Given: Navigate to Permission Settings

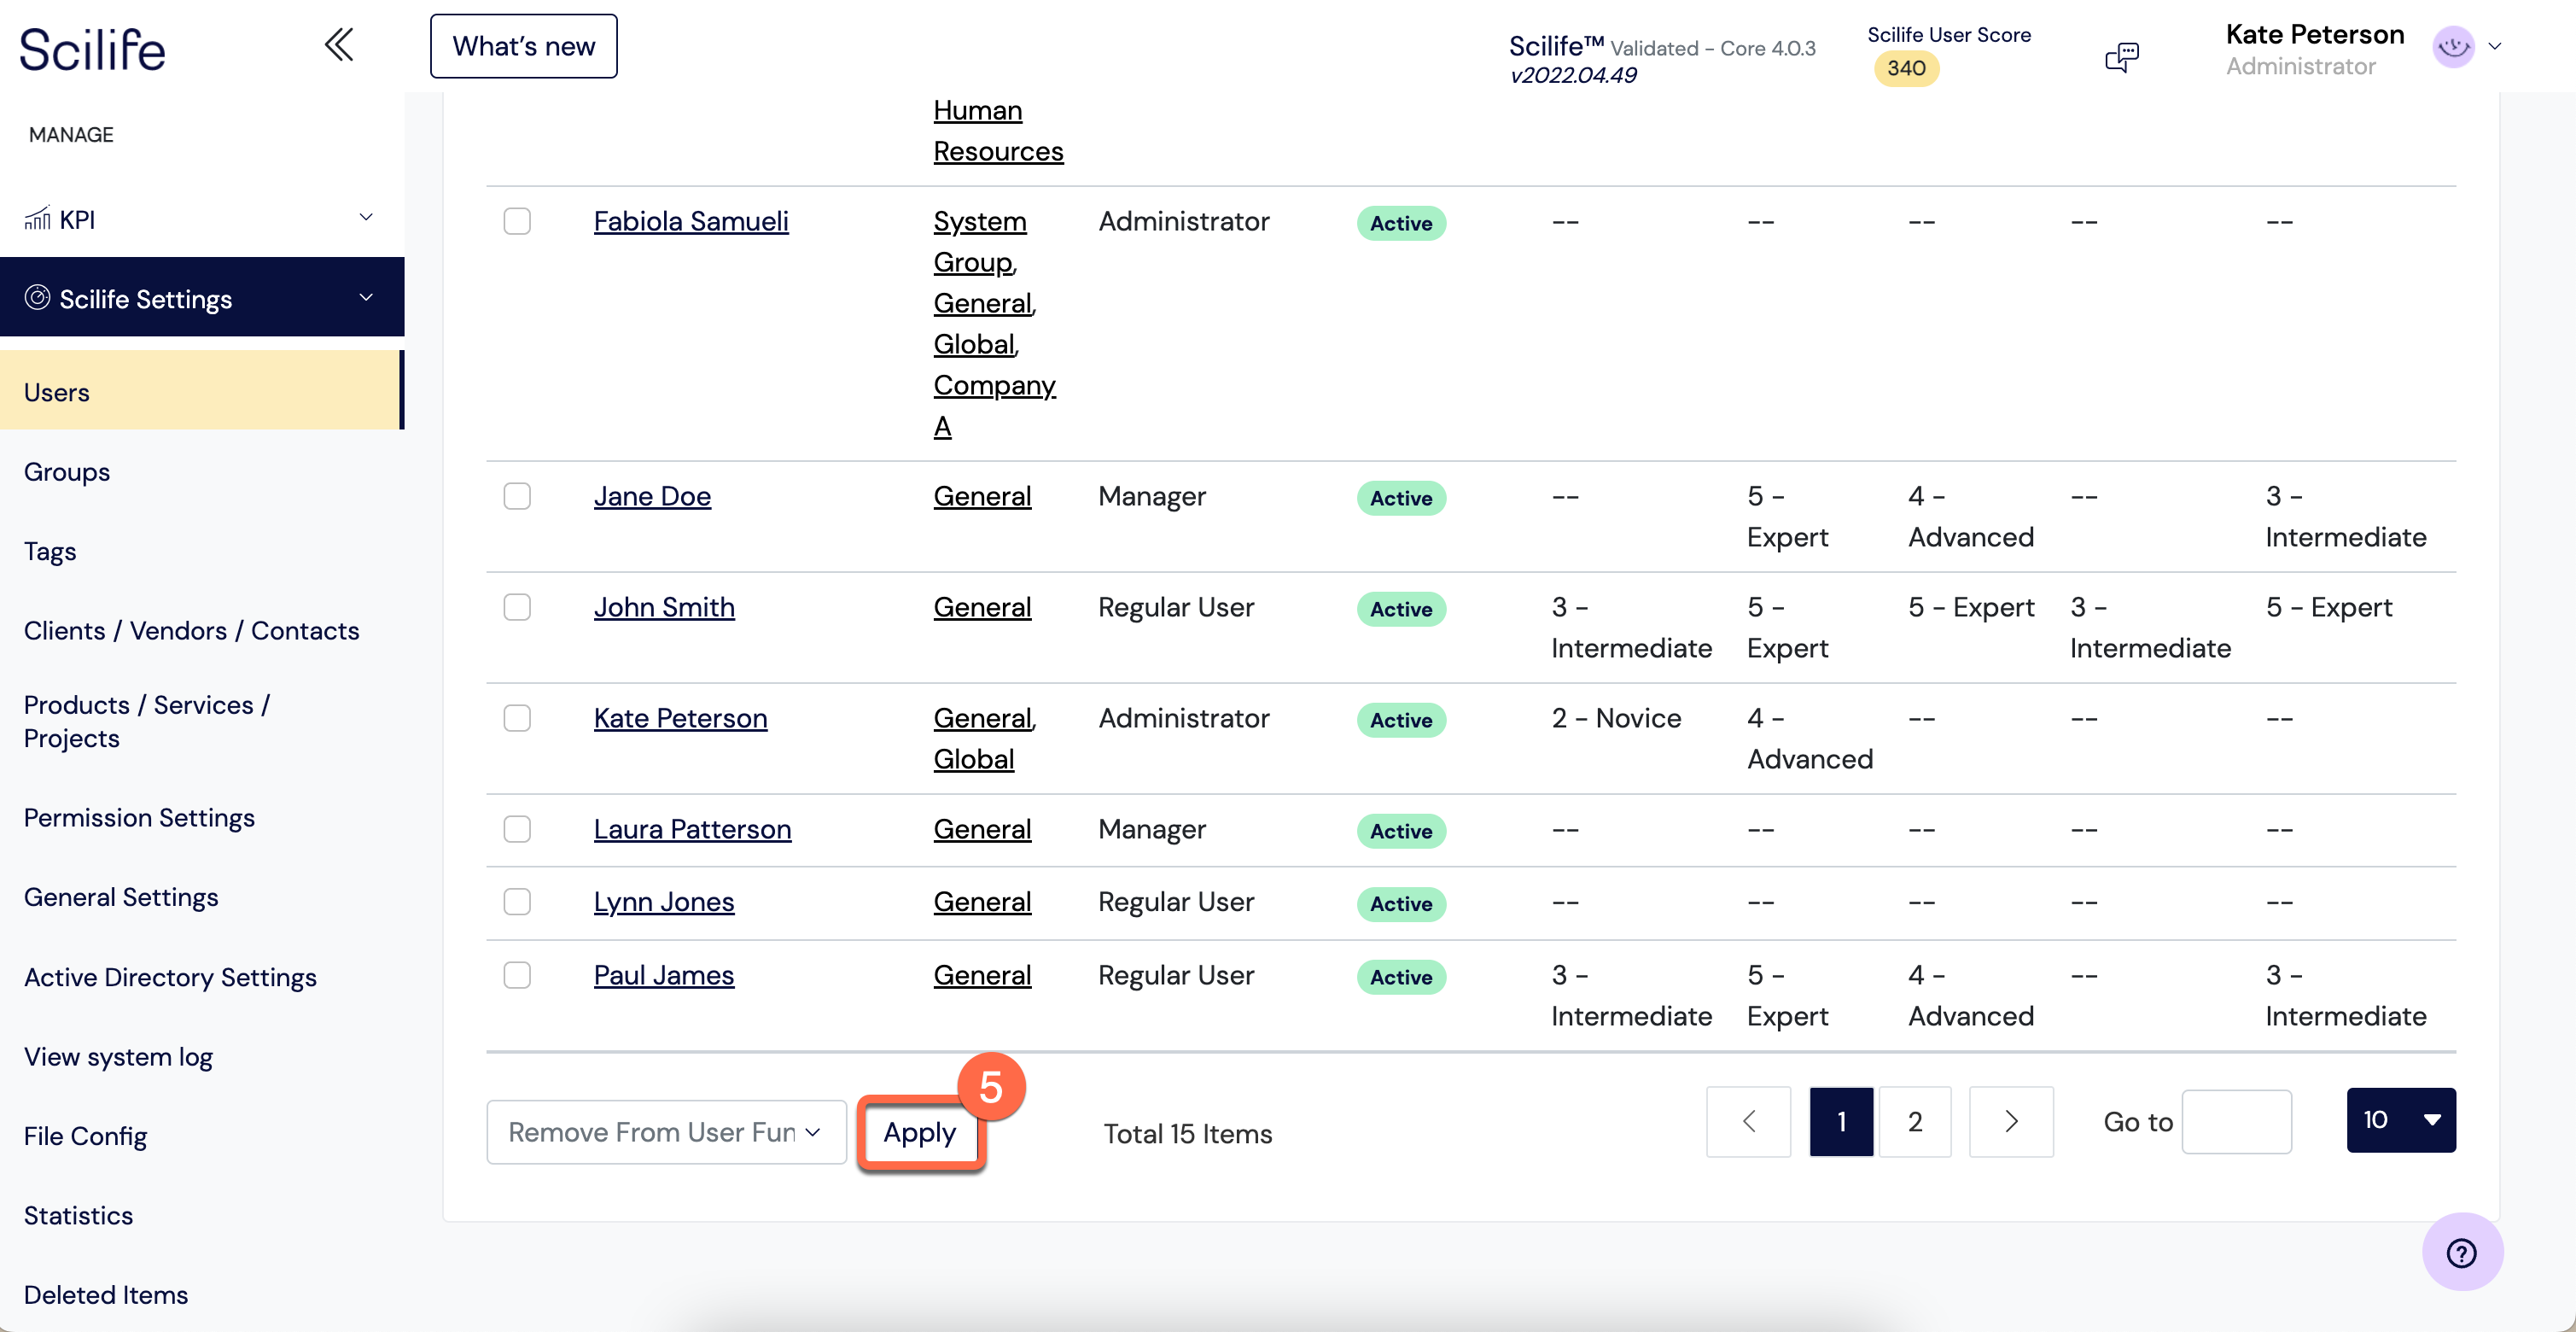Looking at the screenshot, I should 139,818.
